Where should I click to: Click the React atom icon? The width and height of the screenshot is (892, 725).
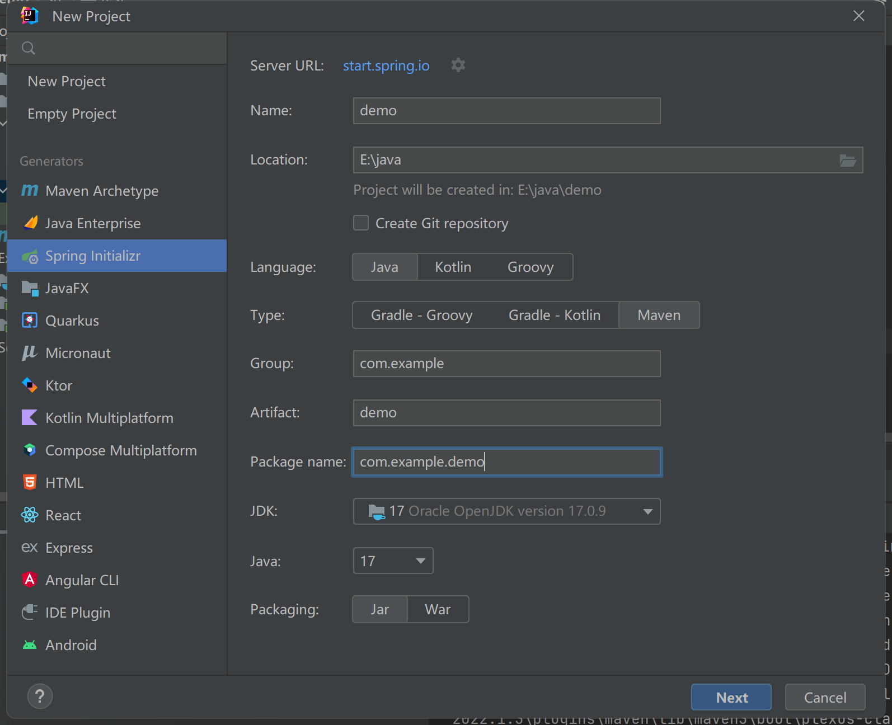30,515
